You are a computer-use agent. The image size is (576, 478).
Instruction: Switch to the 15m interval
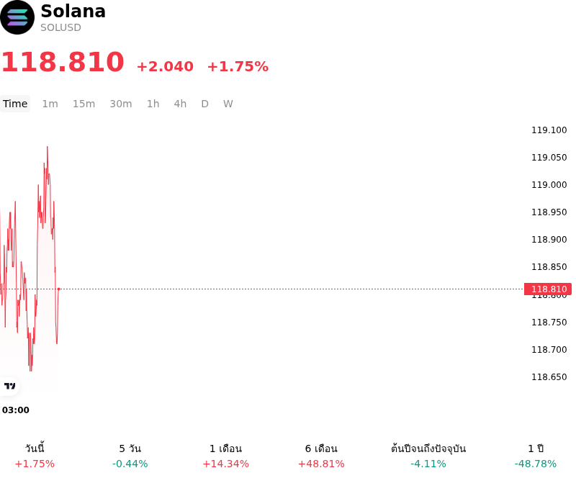tap(84, 104)
